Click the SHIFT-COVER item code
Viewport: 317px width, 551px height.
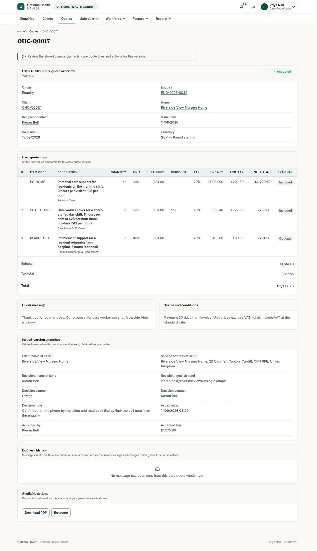(x=40, y=210)
